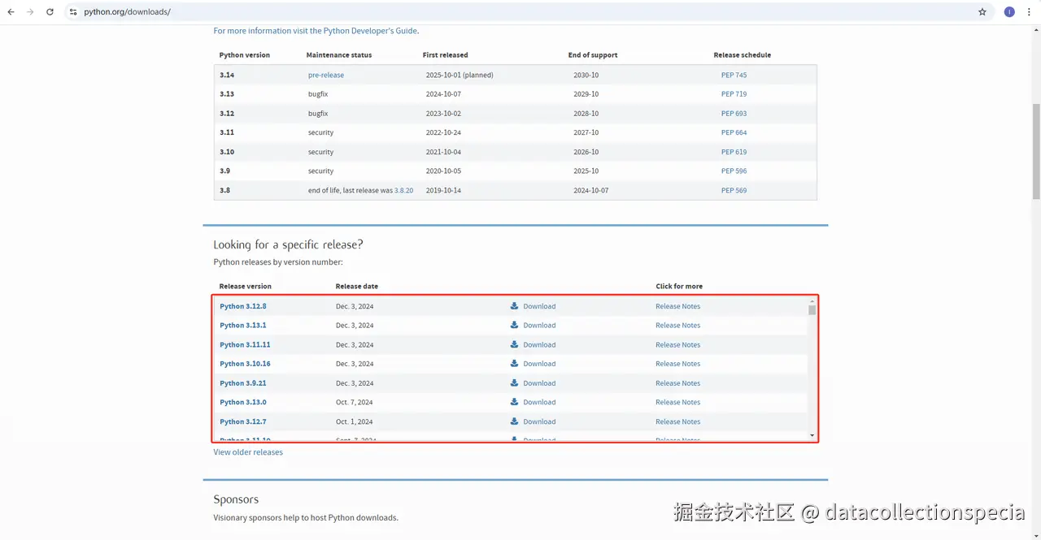Open the browser three-dot menu
Image resolution: width=1041 pixels, height=540 pixels.
tap(1029, 12)
